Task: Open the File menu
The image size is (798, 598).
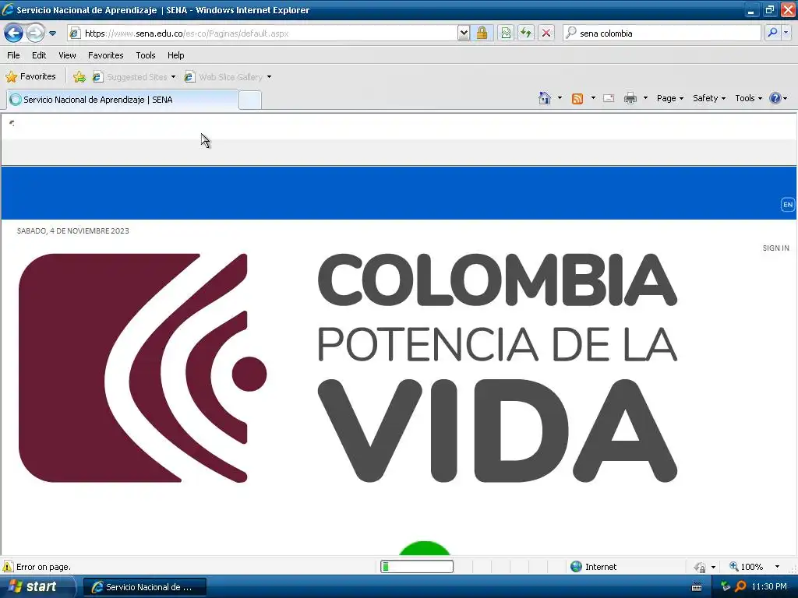Action: pyautogui.click(x=13, y=55)
